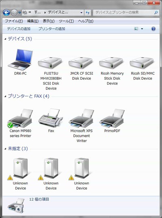Click the デバイスとプリンターの検索 search field
Viewport: 162px width, 218px height.
[126, 13]
